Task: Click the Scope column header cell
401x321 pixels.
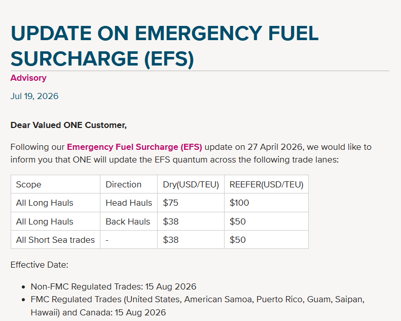Action: tap(55, 184)
